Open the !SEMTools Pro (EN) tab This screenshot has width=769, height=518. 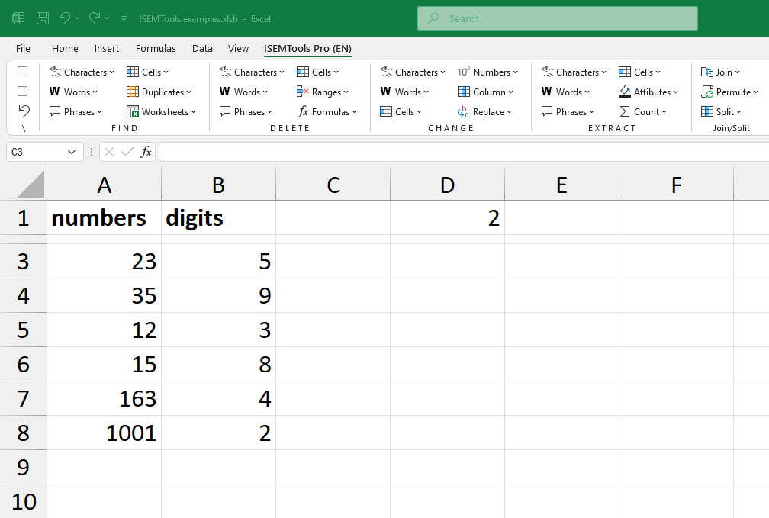click(x=307, y=48)
